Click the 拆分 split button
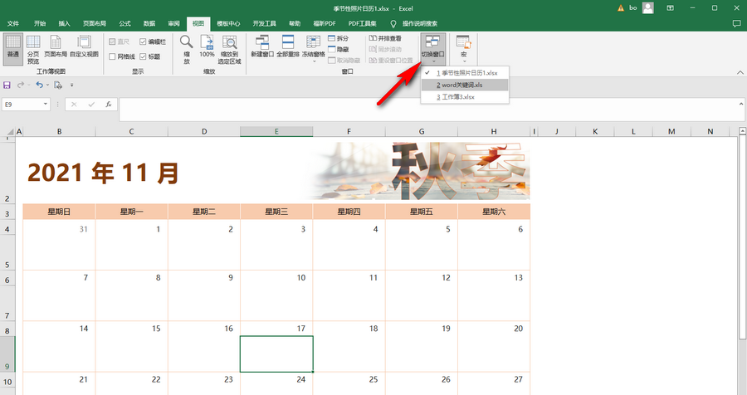This screenshot has width=747, height=395. tap(339, 39)
